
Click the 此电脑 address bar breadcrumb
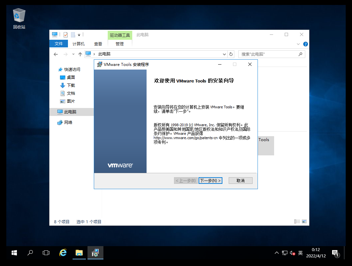[104, 54]
